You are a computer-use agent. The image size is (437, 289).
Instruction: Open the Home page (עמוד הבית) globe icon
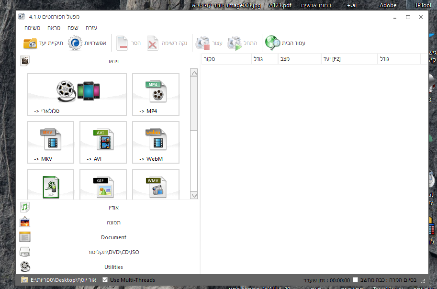pos(272,43)
